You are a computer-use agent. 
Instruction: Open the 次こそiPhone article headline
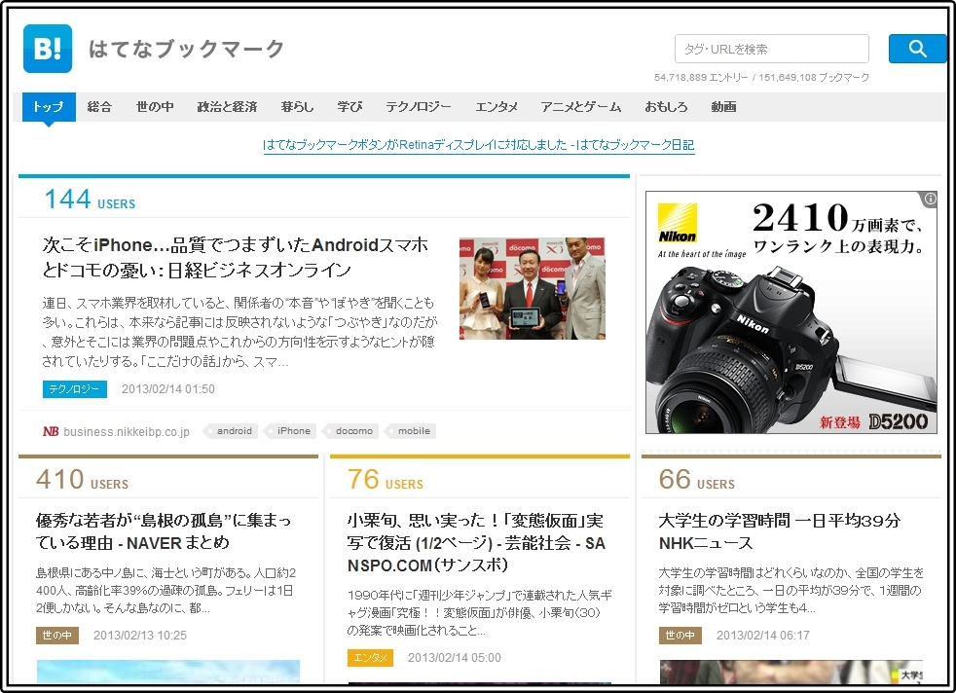pos(236,257)
